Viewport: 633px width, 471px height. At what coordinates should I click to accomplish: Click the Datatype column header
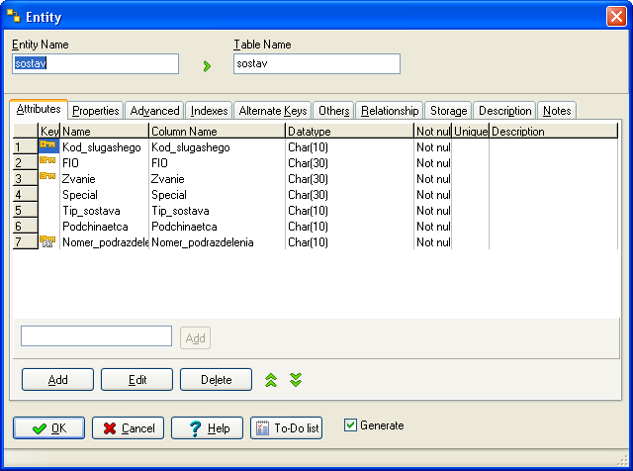(x=349, y=132)
